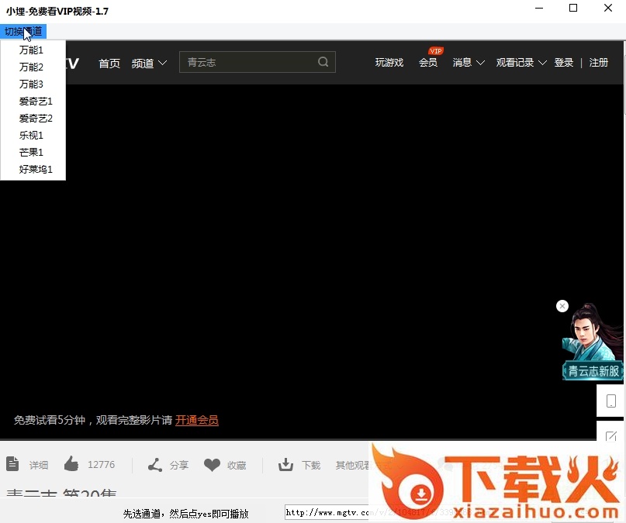Click the 分享 share icon
The width and height of the screenshot is (626, 523).
[155, 465]
